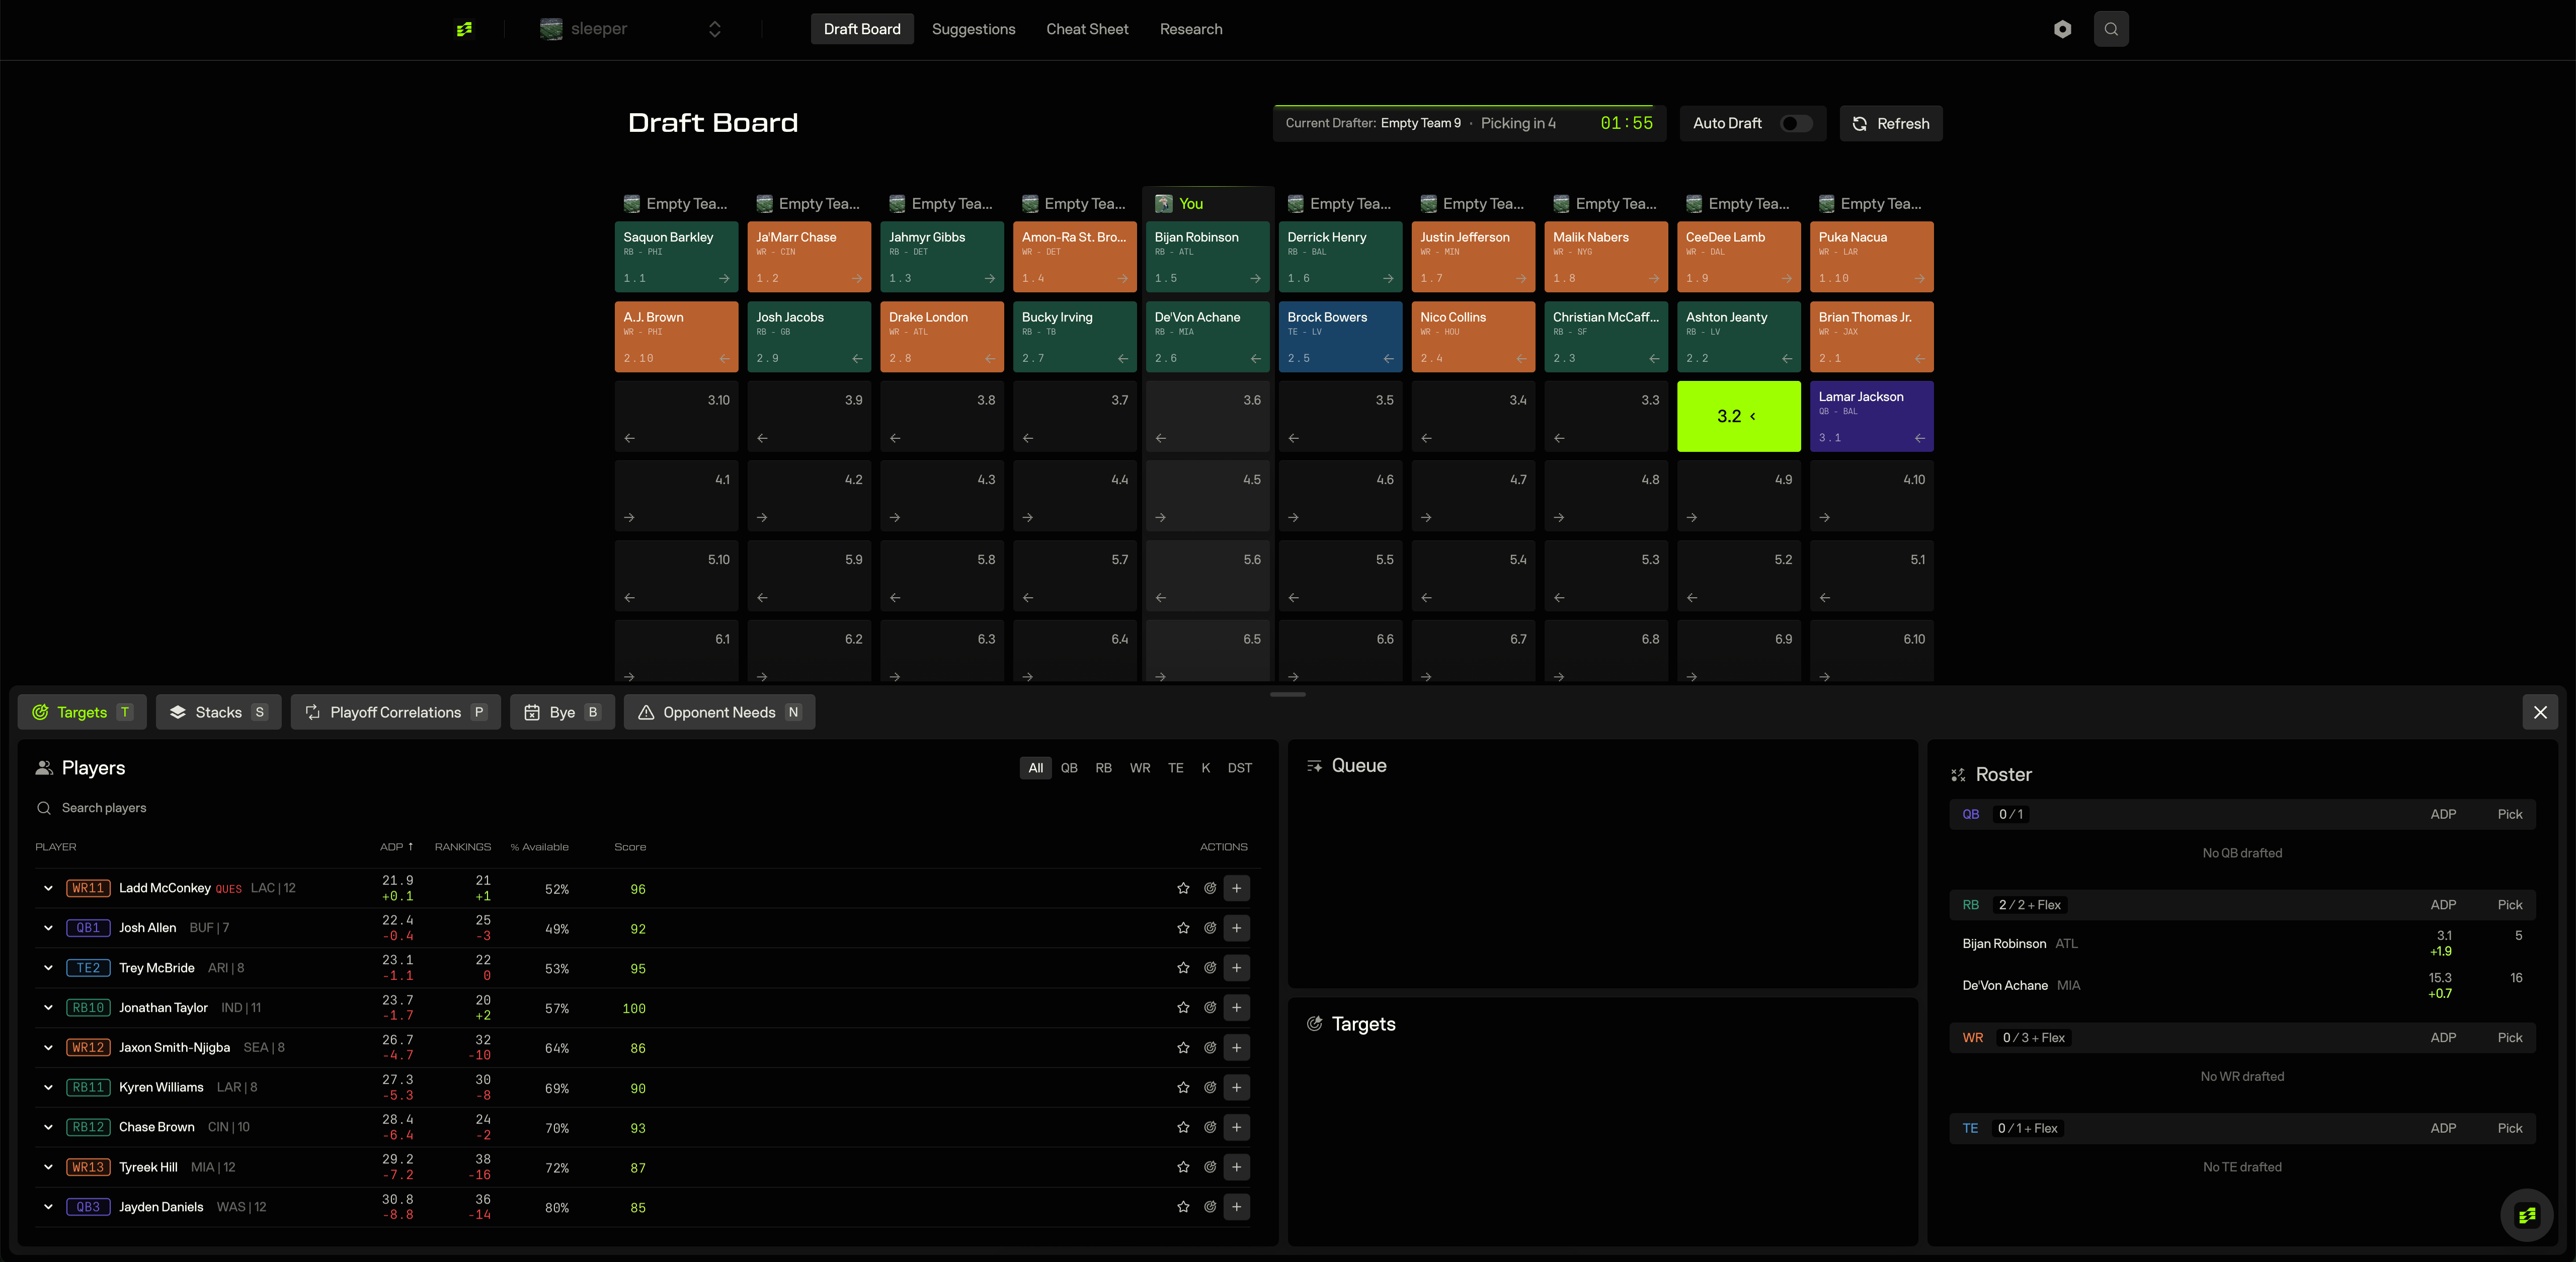Screen dimensions: 2576x1262
Task: Star Trey McBride as a favorite
Action: 1183,968
